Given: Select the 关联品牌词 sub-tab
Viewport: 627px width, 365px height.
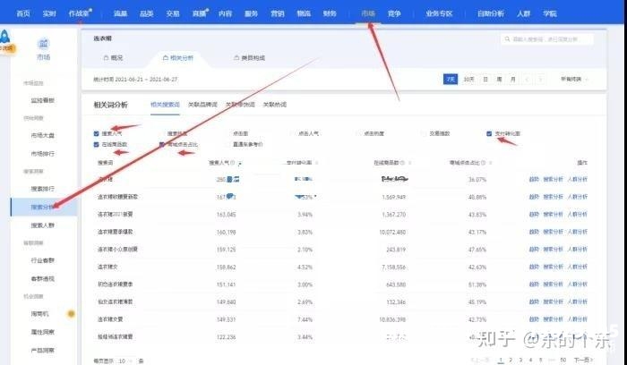Looking at the screenshot, I should 202,105.
